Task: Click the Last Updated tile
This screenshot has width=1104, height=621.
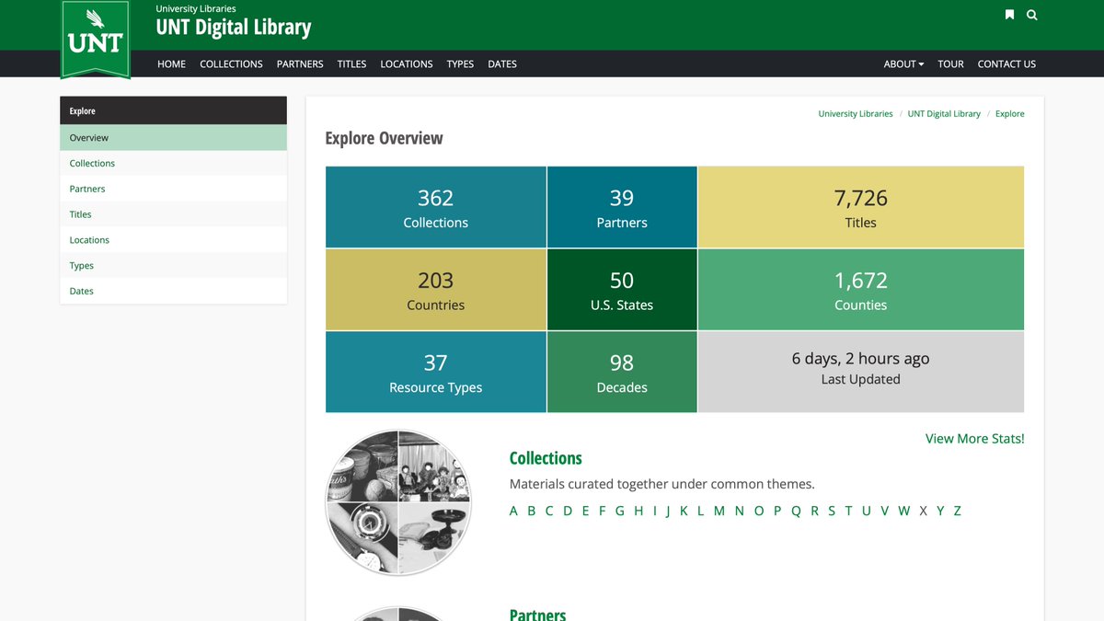Action: 861,372
